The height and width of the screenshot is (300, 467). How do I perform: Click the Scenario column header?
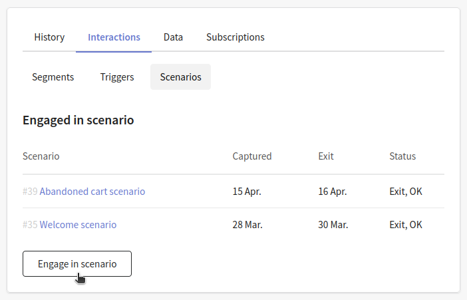click(41, 156)
